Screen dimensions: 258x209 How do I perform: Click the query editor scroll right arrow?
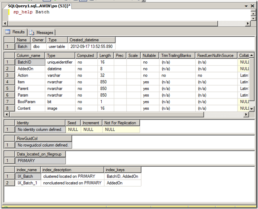coord(248,23)
